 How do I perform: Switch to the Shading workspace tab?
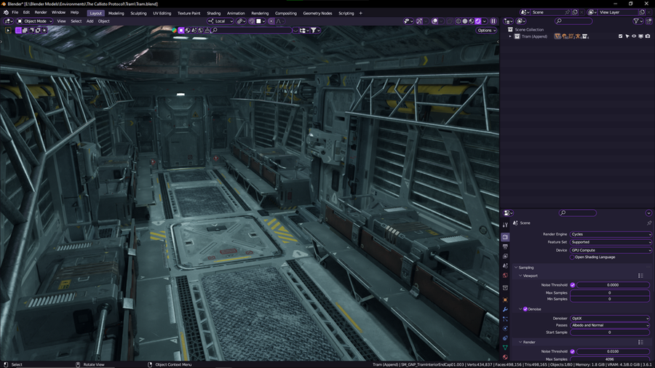click(213, 13)
